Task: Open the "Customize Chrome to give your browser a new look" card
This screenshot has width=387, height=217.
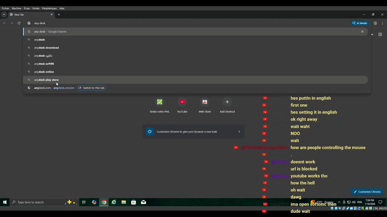Action: click(x=193, y=132)
